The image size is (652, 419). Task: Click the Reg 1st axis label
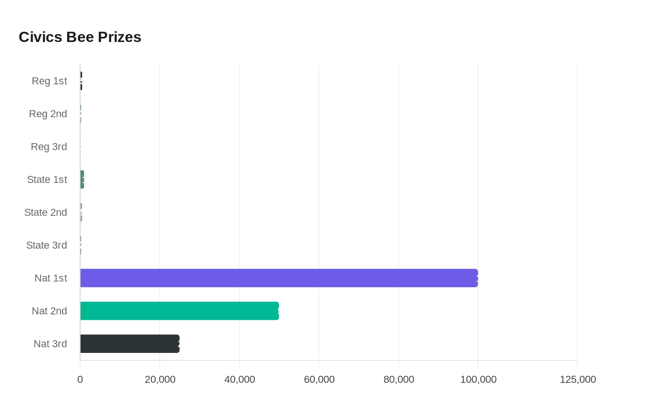[49, 81]
